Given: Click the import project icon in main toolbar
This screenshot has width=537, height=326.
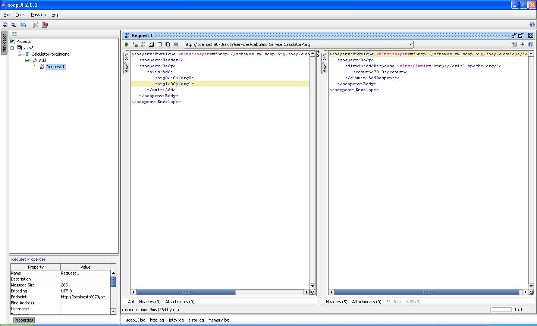Looking at the screenshot, I should [x=14, y=25].
